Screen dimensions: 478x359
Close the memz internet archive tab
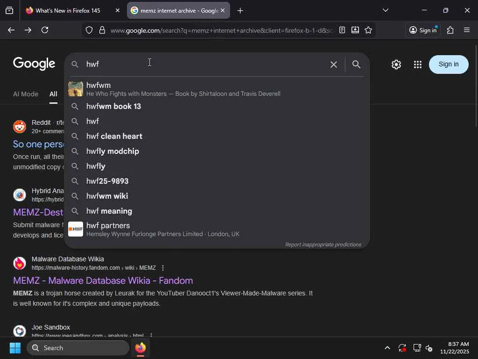[x=223, y=10]
